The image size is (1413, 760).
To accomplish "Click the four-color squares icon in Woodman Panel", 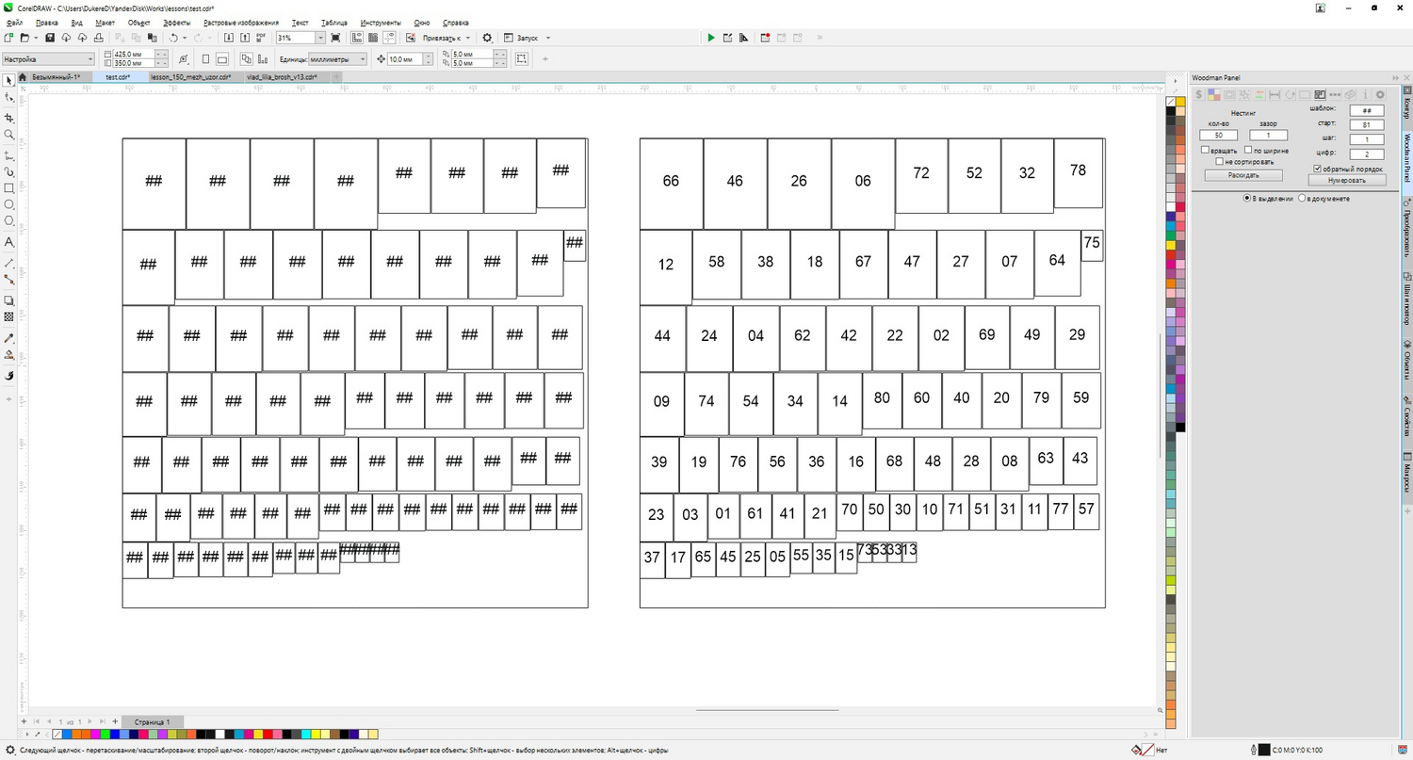I will tap(1214, 94).
